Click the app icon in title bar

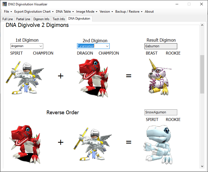tap(5, 4)
